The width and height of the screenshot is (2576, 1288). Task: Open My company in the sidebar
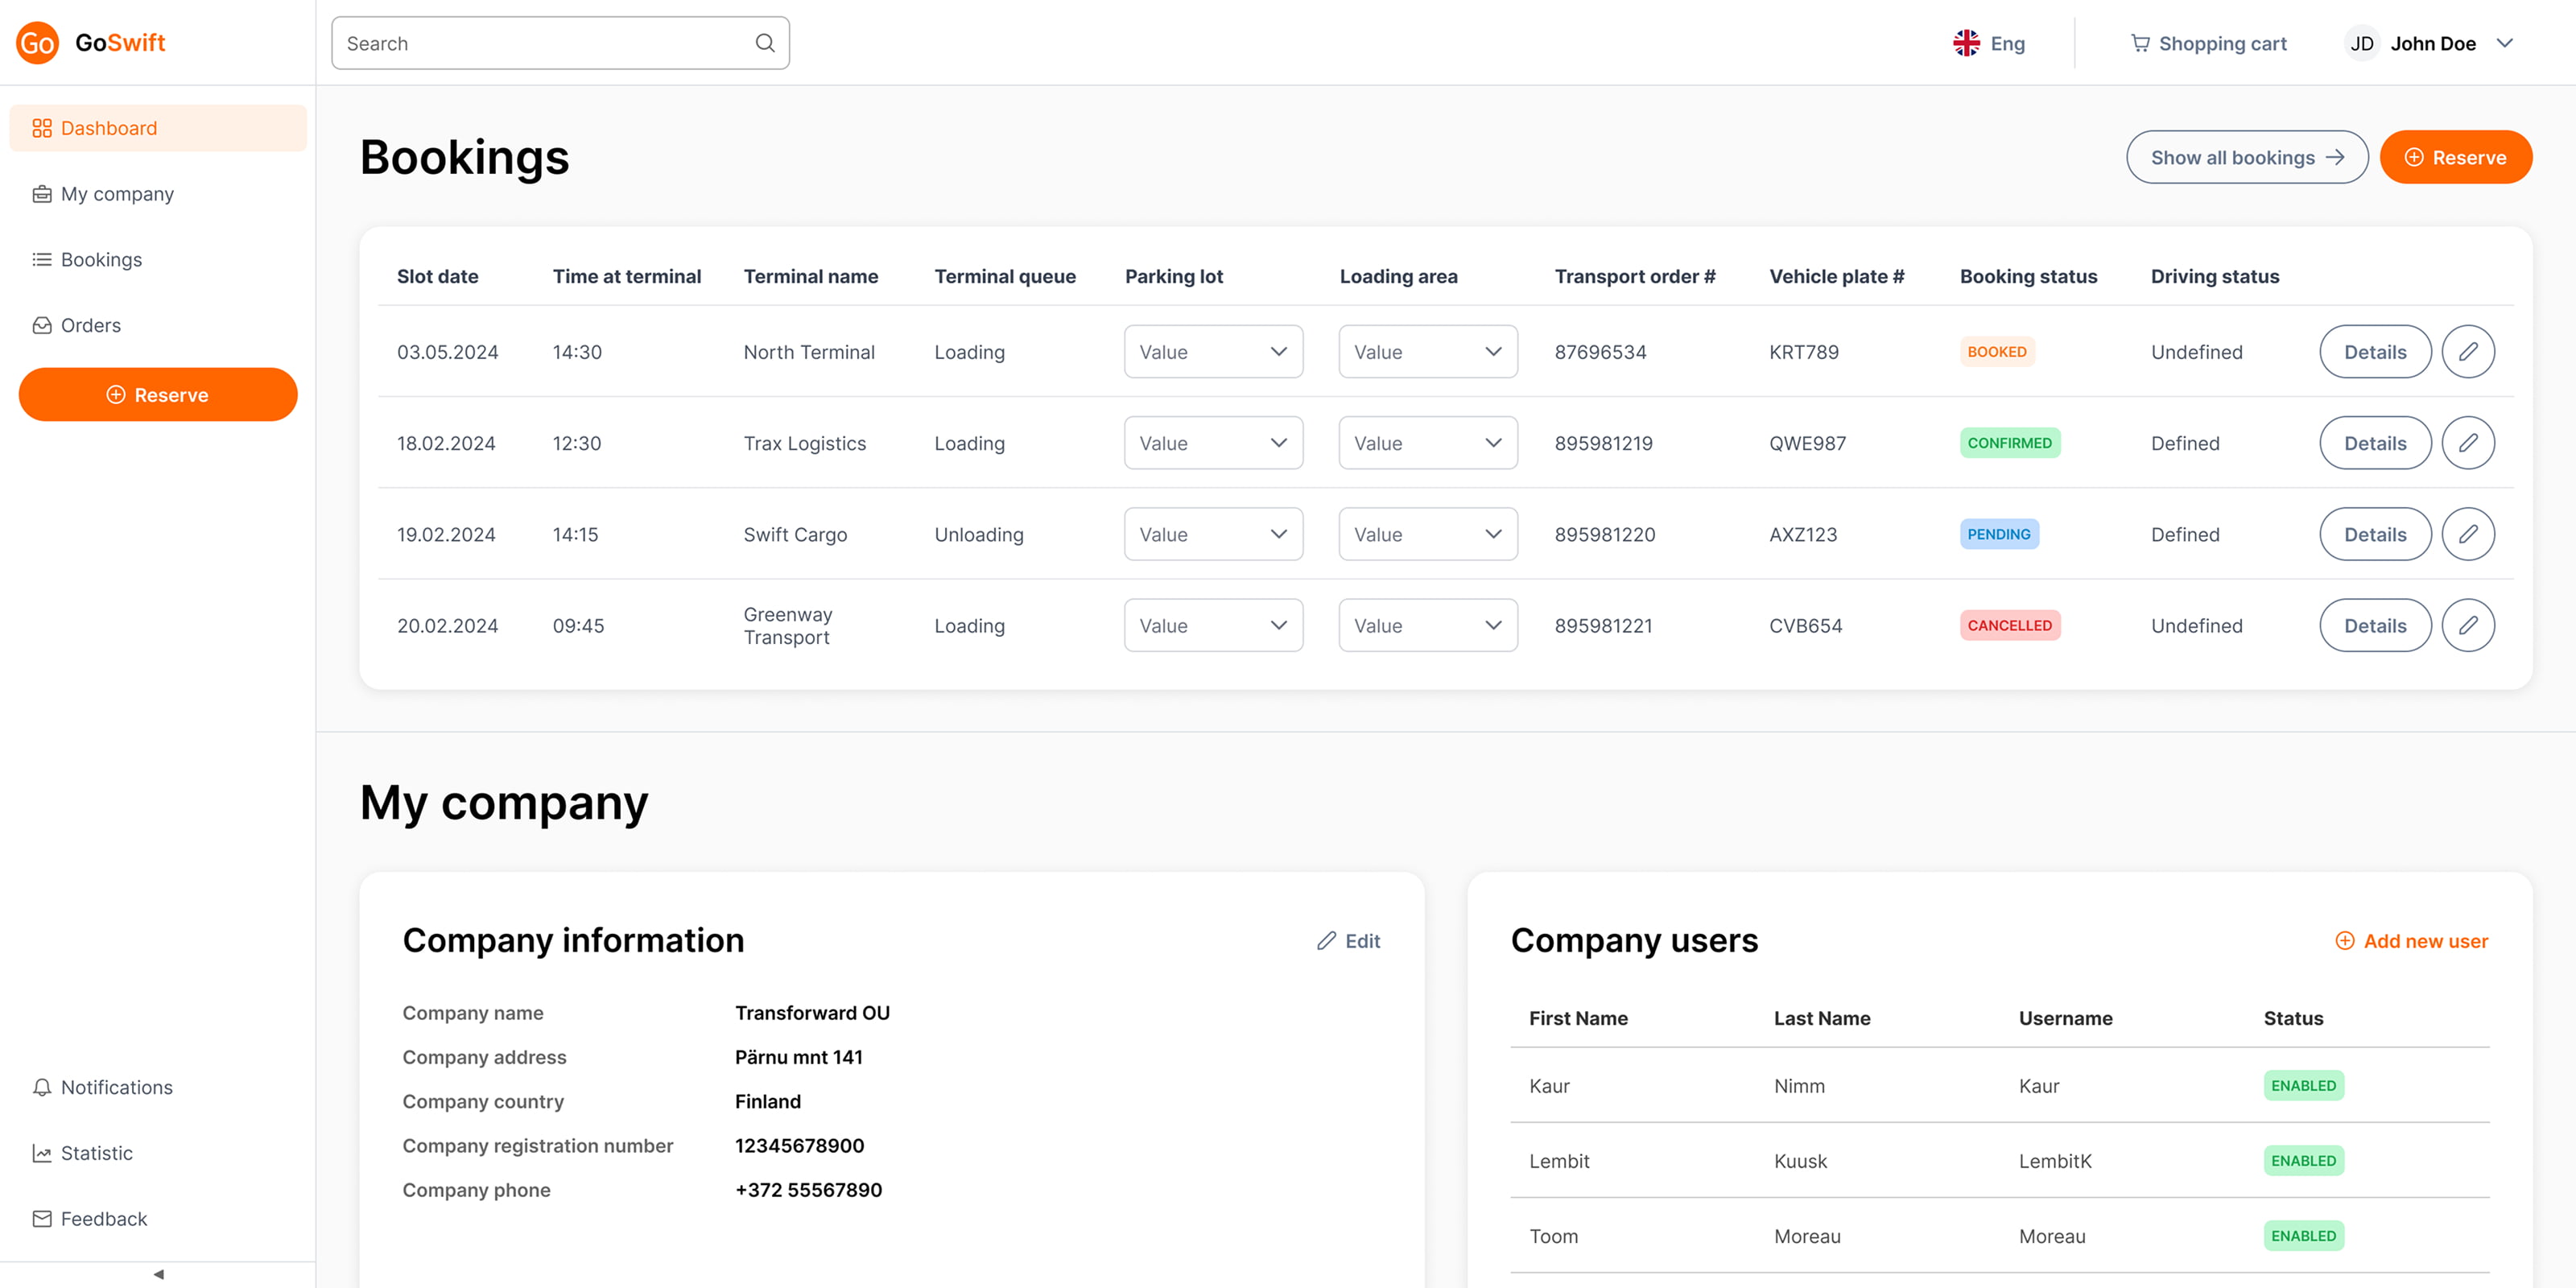(x=117, y=194)
